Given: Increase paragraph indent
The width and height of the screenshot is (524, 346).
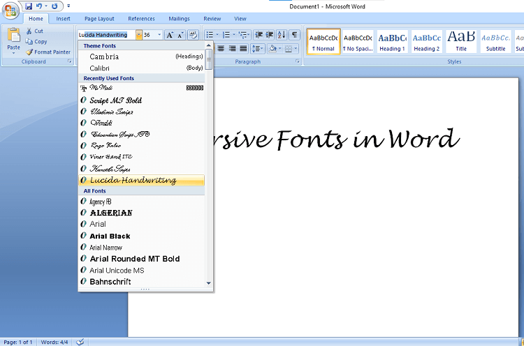Looking at the screenshot, I should 270,35.
